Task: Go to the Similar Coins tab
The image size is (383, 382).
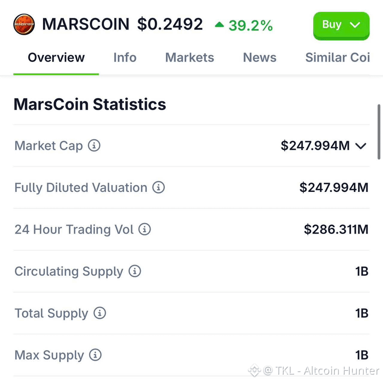Action: point(338,57)
